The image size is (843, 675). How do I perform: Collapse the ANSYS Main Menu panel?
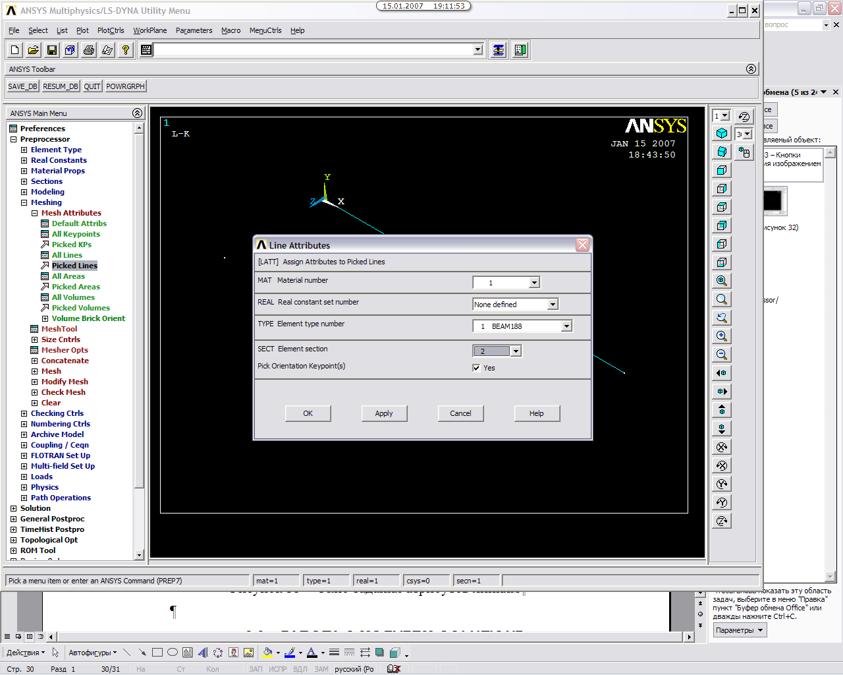point(137,113)
